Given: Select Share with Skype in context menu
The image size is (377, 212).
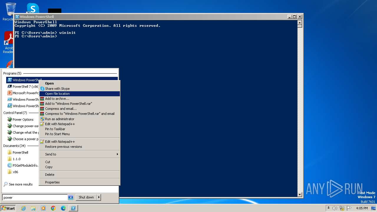Looking at the screenshot, I should (x=80, y=89).
